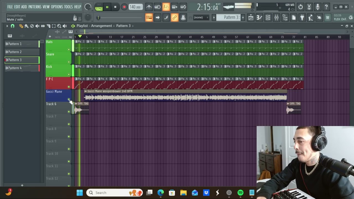This screenshot has height=199, width=354.
Task: Open the Project picker copy icon
Action: point(294,18)
